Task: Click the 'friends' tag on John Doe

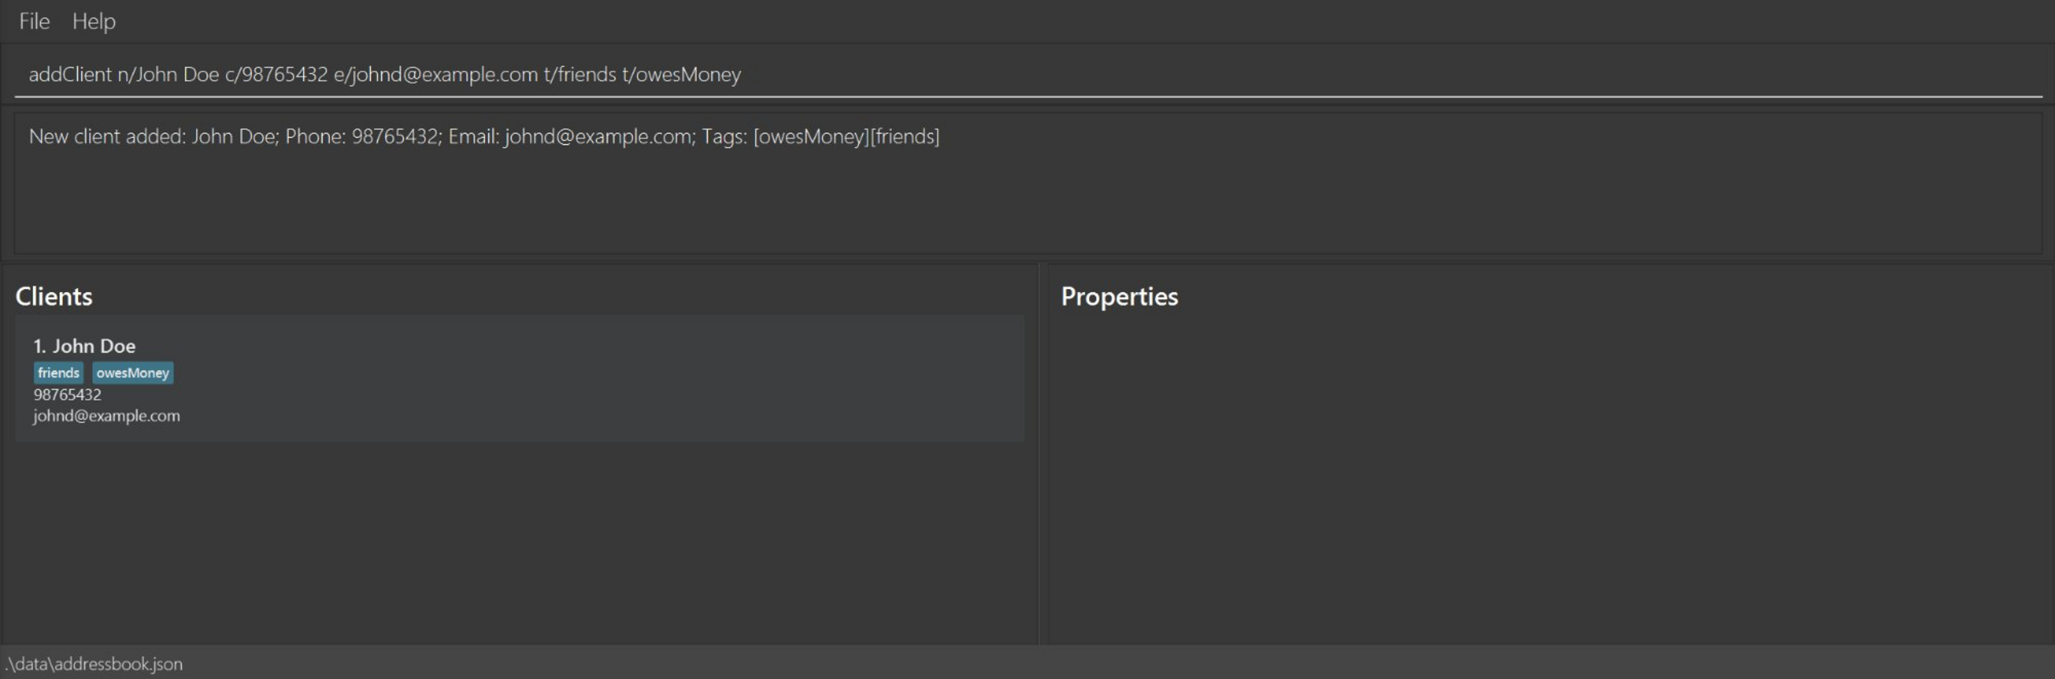Action: [58, 373]
